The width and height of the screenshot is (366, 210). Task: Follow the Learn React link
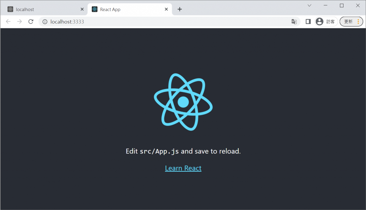coord(183,168)
